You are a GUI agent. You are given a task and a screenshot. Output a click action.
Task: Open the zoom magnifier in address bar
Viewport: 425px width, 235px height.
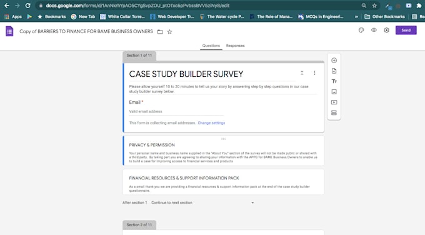tap(364, 6)
